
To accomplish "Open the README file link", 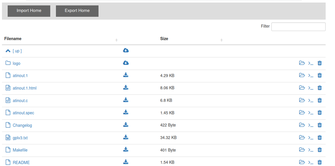I will [x=21, y=163].
